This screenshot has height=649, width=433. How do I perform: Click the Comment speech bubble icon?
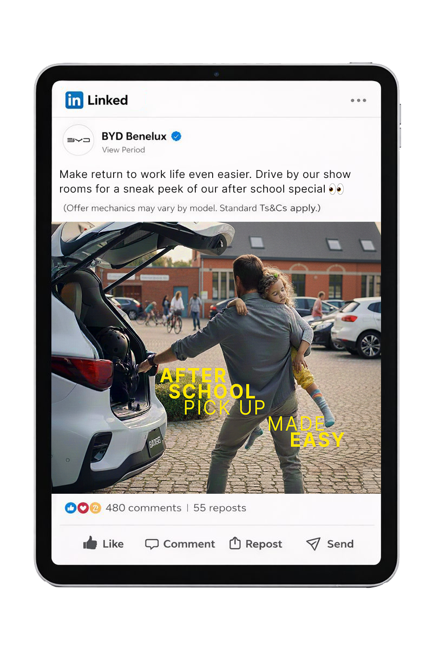[152, 544]
